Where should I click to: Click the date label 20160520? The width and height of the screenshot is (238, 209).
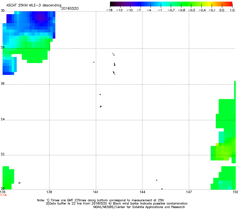(x=70, y=8)
